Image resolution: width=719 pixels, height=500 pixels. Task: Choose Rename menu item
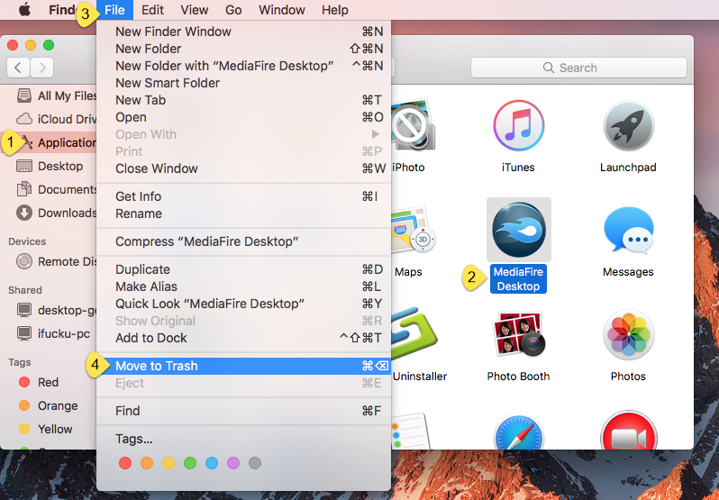pyautogui.click(x=243, y=214)
